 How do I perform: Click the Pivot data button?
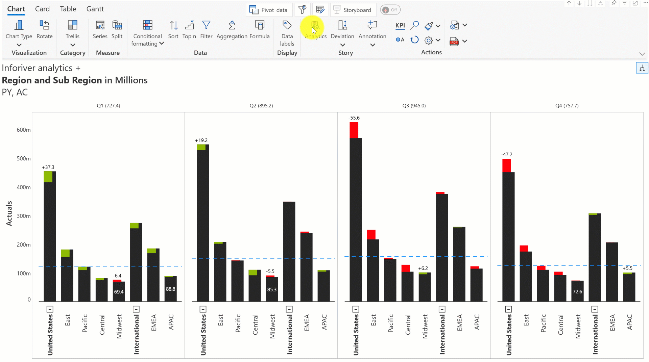point(269,10)
